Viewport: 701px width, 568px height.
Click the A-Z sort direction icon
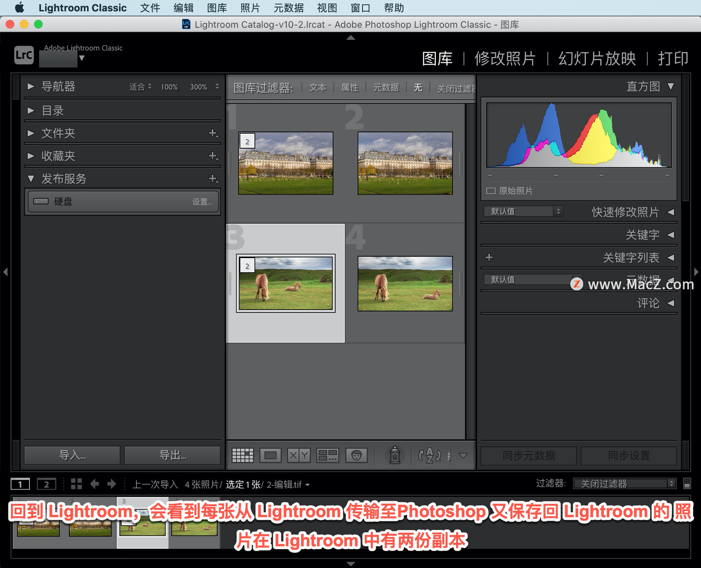point(430,455)
